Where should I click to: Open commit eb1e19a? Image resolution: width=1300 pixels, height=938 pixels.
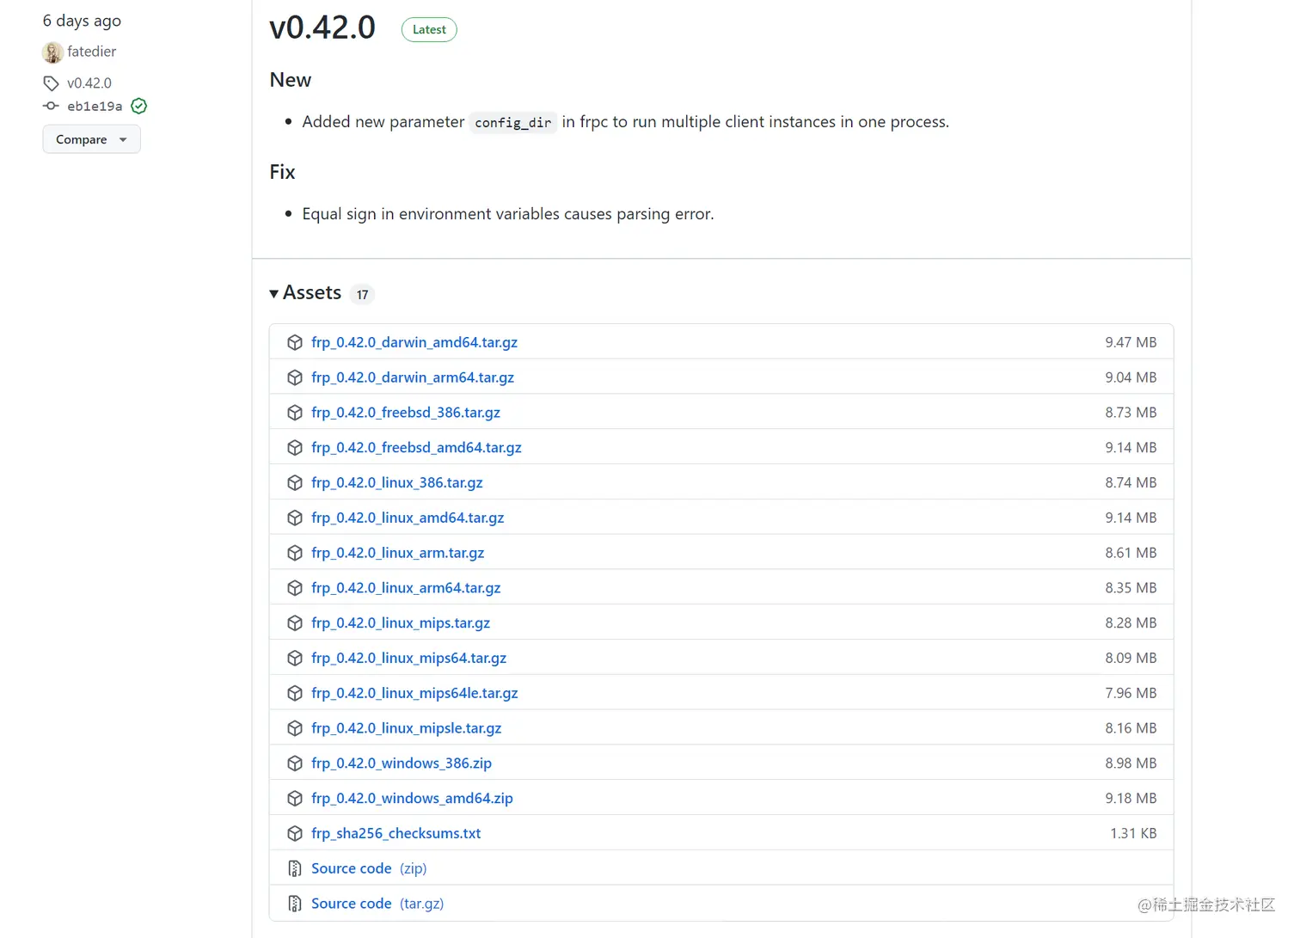pos(95,107)
